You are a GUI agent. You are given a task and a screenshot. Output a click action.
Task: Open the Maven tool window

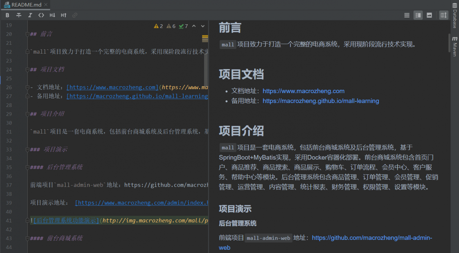455,46
